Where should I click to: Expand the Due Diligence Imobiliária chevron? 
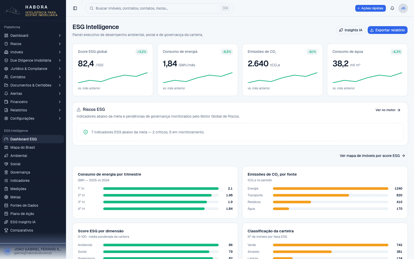point(60,60)
